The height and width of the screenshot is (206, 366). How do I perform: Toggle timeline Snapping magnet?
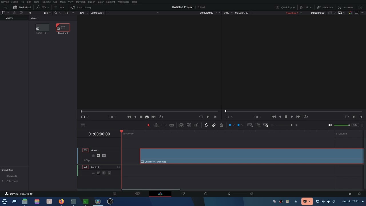[206, 125]
